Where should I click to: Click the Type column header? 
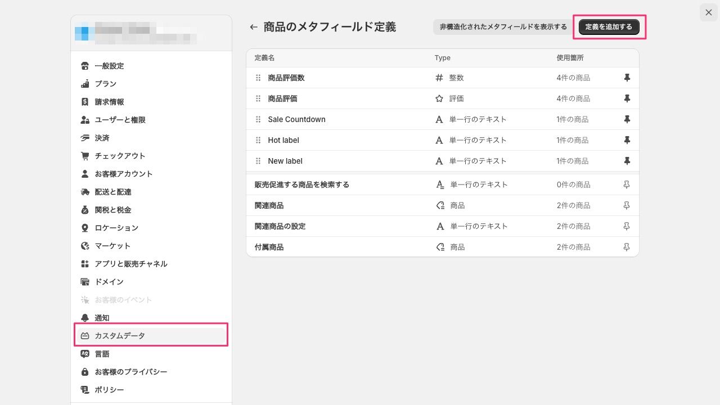click(x=443, y=58)
